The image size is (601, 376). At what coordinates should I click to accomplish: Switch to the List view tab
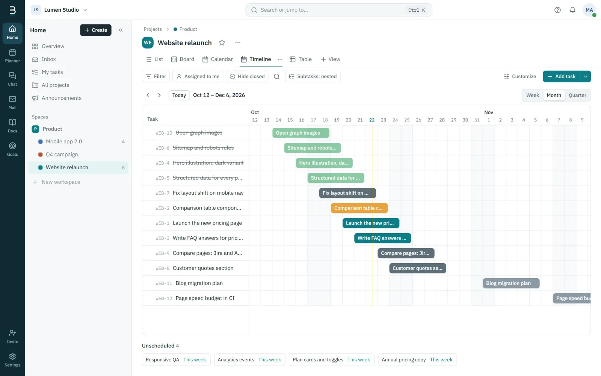click(154, 59)
